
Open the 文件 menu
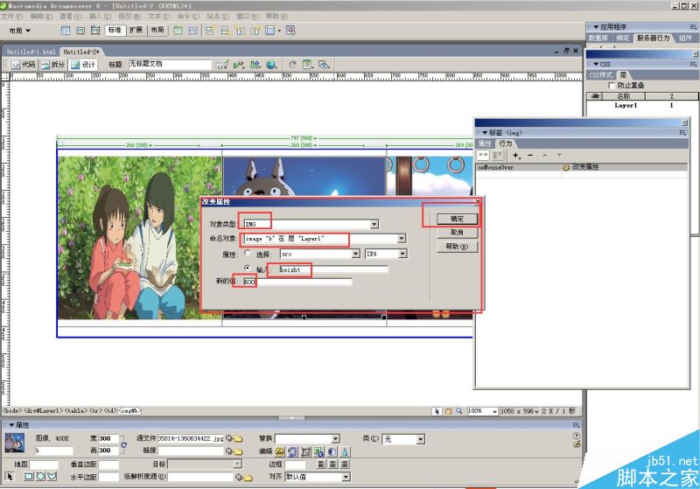tap(11, 16)
